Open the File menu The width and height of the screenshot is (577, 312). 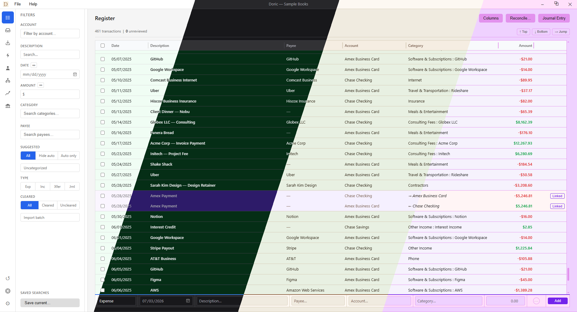pyautogui.click(x=17, y=4)
